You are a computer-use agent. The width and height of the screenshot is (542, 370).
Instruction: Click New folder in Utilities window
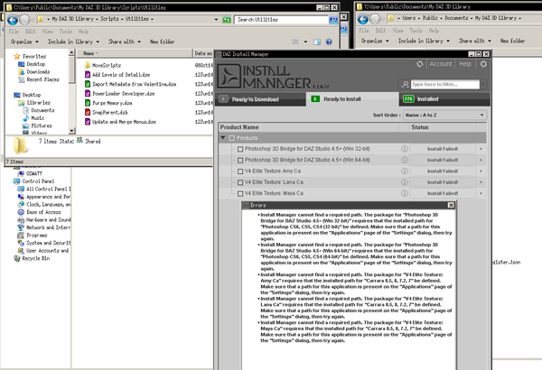162,42
